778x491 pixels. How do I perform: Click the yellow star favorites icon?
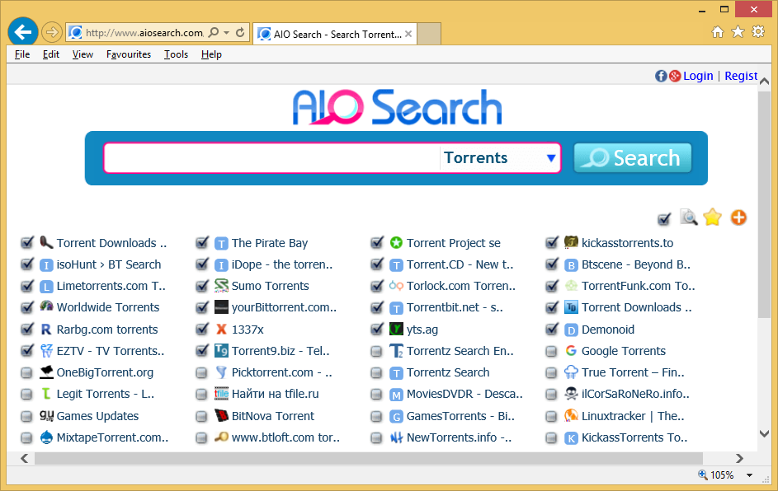pyautogui.click(x=713, y=217)
